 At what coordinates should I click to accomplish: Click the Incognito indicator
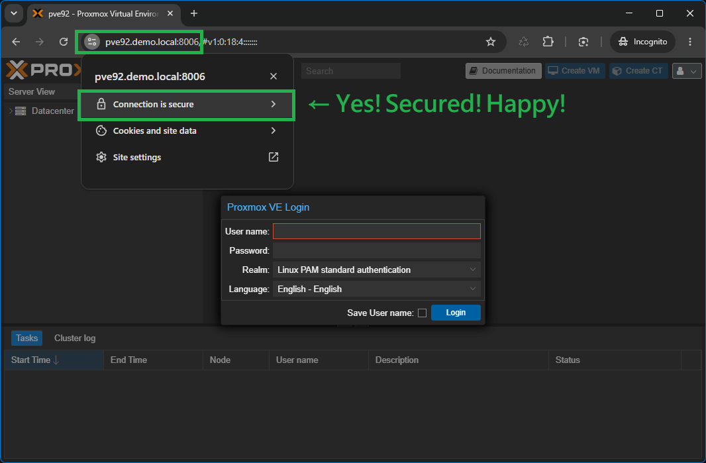tap(642, 42)
